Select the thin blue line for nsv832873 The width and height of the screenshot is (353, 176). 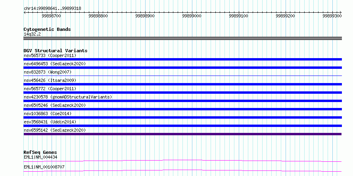click(x=182, y=76)
